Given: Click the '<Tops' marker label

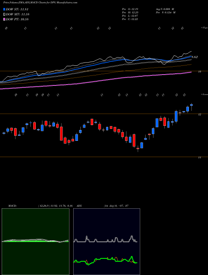Looking at the screenshot, I should (204, 28).
